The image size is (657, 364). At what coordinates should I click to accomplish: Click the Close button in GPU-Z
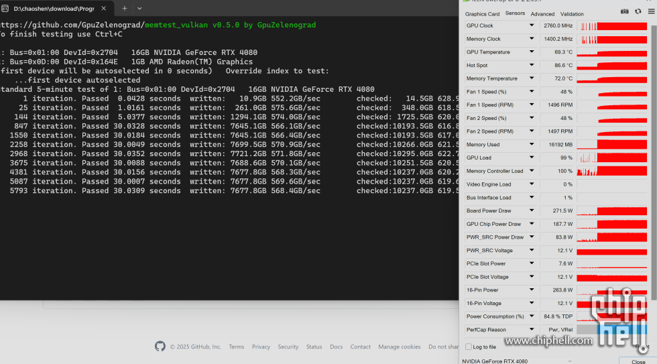coord(638,361)
